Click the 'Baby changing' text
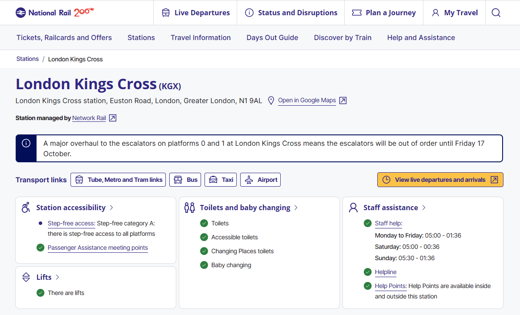 click(231, 265)
